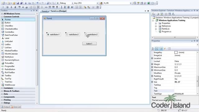The image size is (199, 112).
Task: Click the Cut scissors icon
Action: pos(25,3)
